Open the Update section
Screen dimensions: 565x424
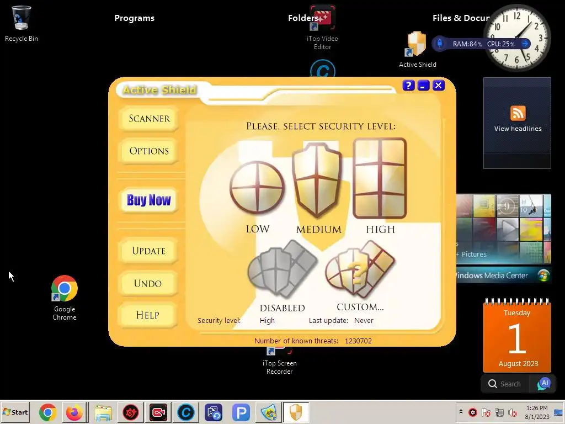pos(148,251)
